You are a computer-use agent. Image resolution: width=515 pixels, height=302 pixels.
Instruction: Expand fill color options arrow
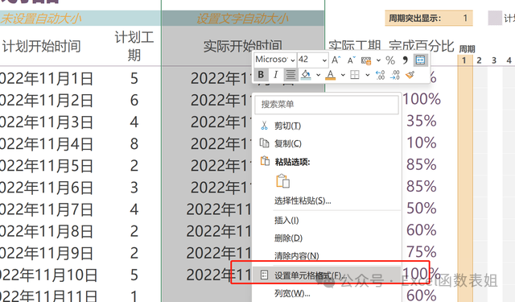click(319, 75)
